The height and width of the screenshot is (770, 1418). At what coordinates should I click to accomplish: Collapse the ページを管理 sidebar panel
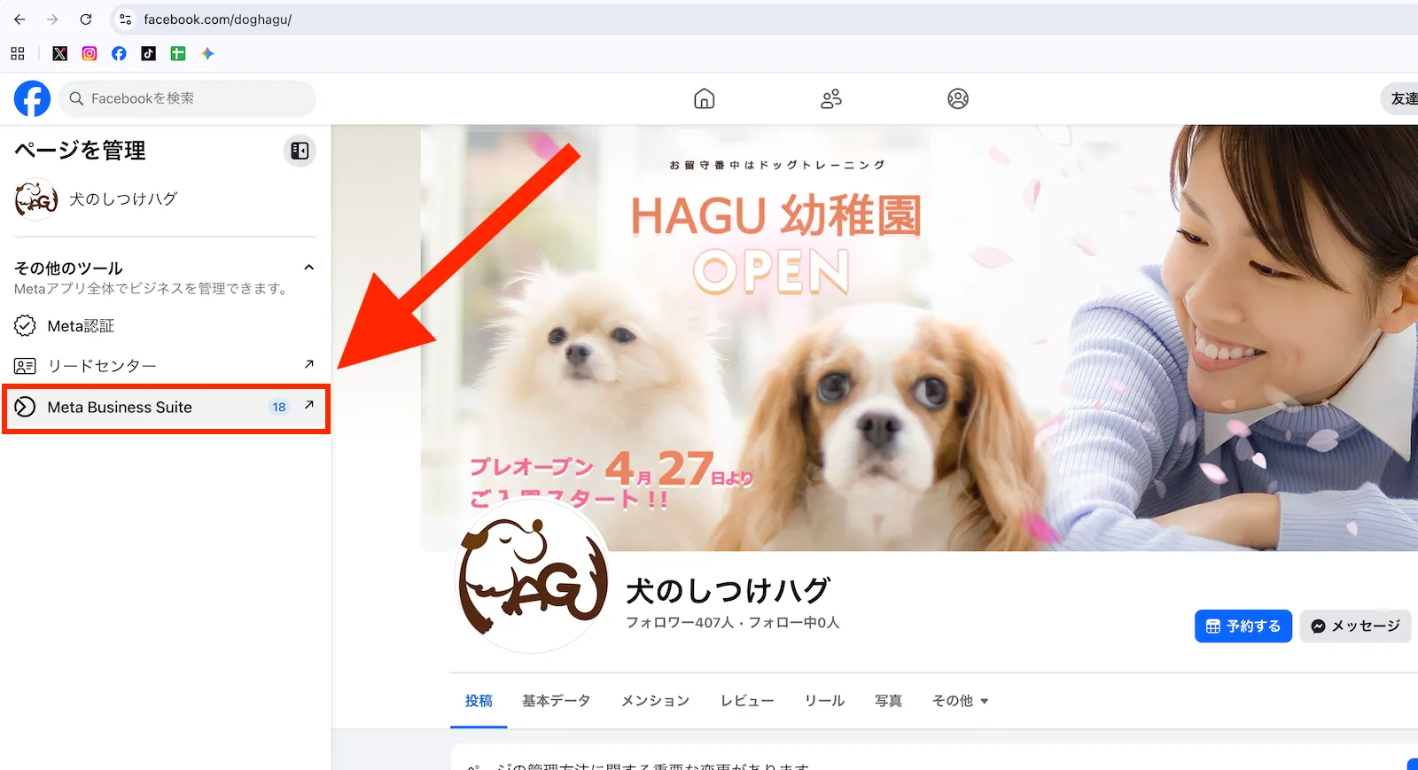point(300,151)
